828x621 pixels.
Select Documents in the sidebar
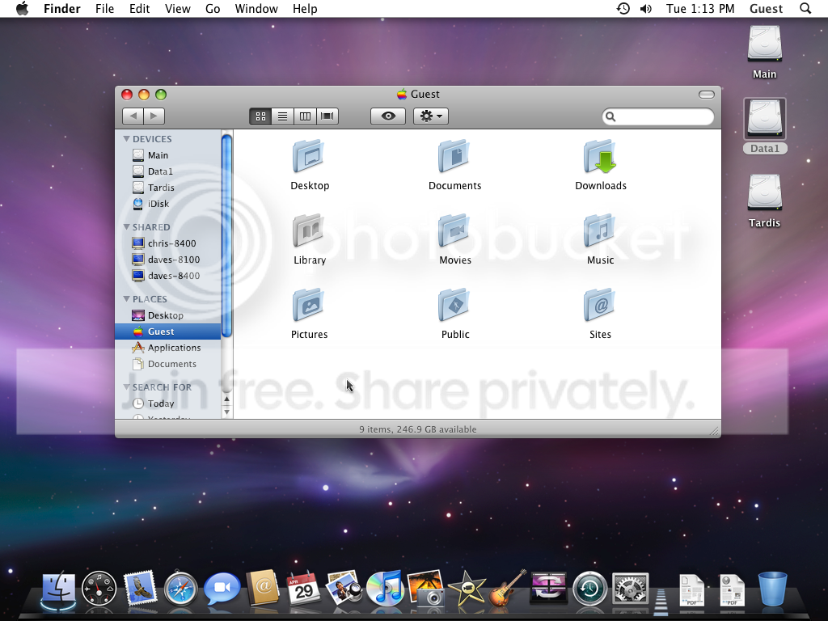click(x=168, y=364)
